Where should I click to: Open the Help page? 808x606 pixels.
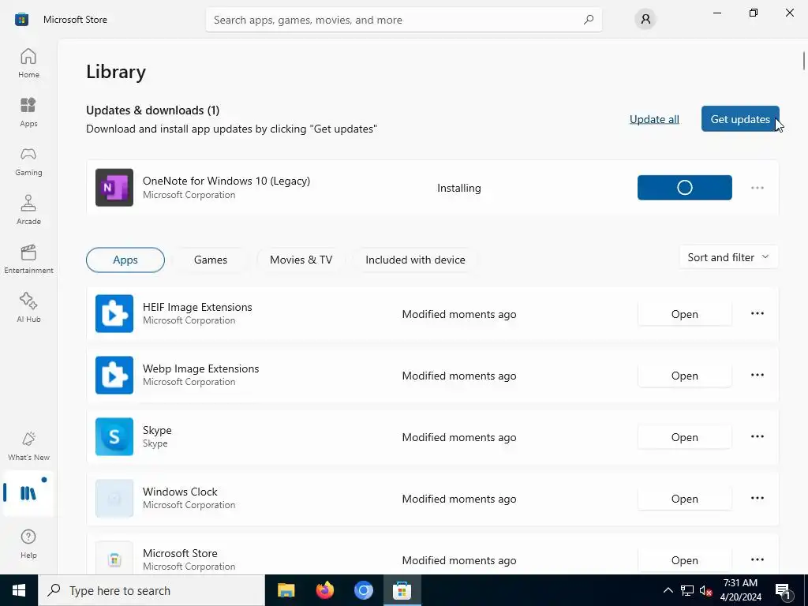click(28, 544)
